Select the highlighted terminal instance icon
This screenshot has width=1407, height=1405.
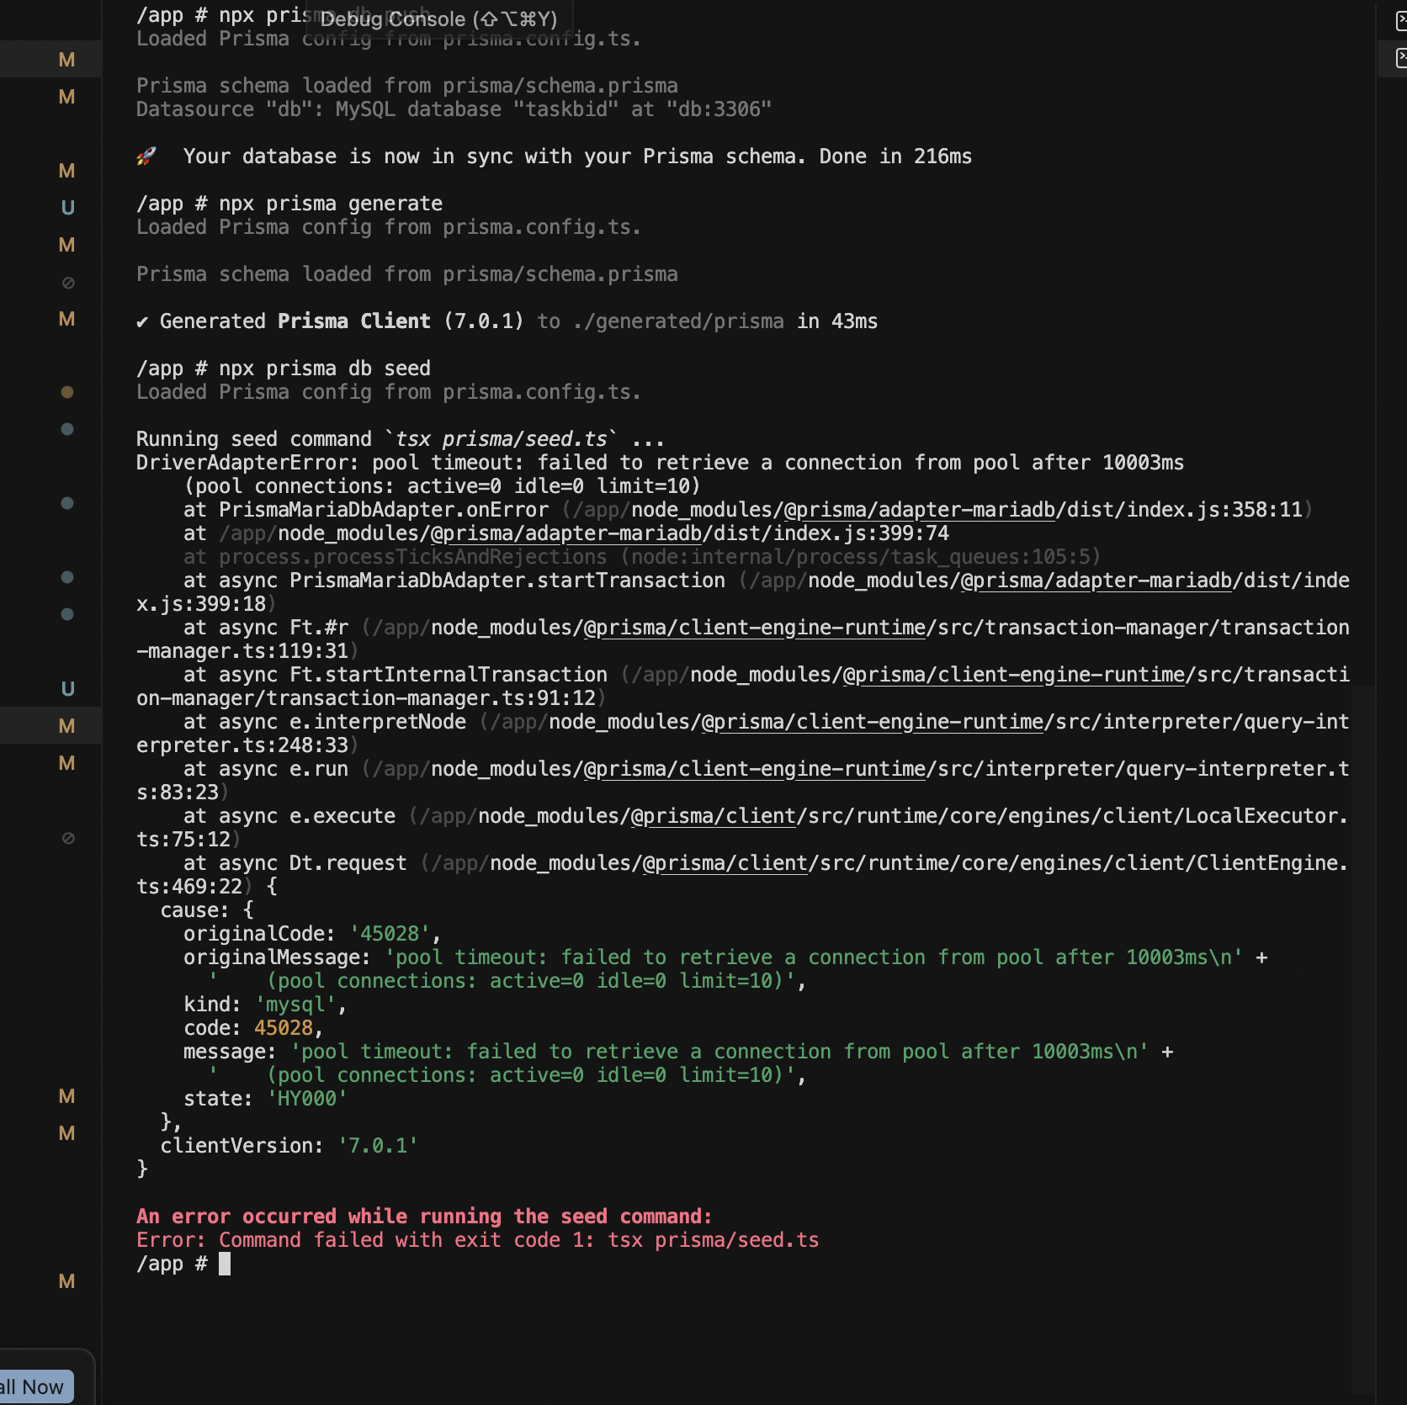click(1401, 58)
